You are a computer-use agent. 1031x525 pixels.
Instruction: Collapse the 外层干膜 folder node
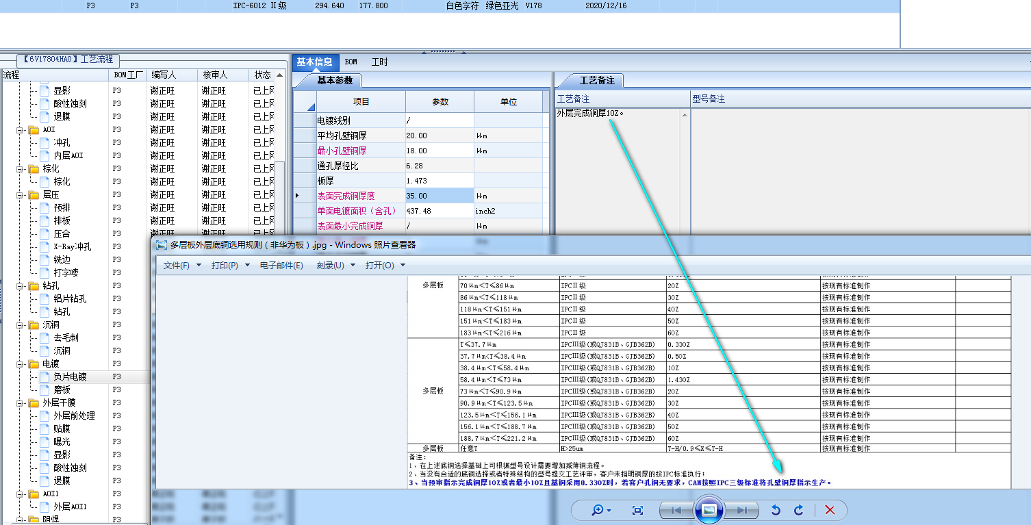tap(21, 402)
